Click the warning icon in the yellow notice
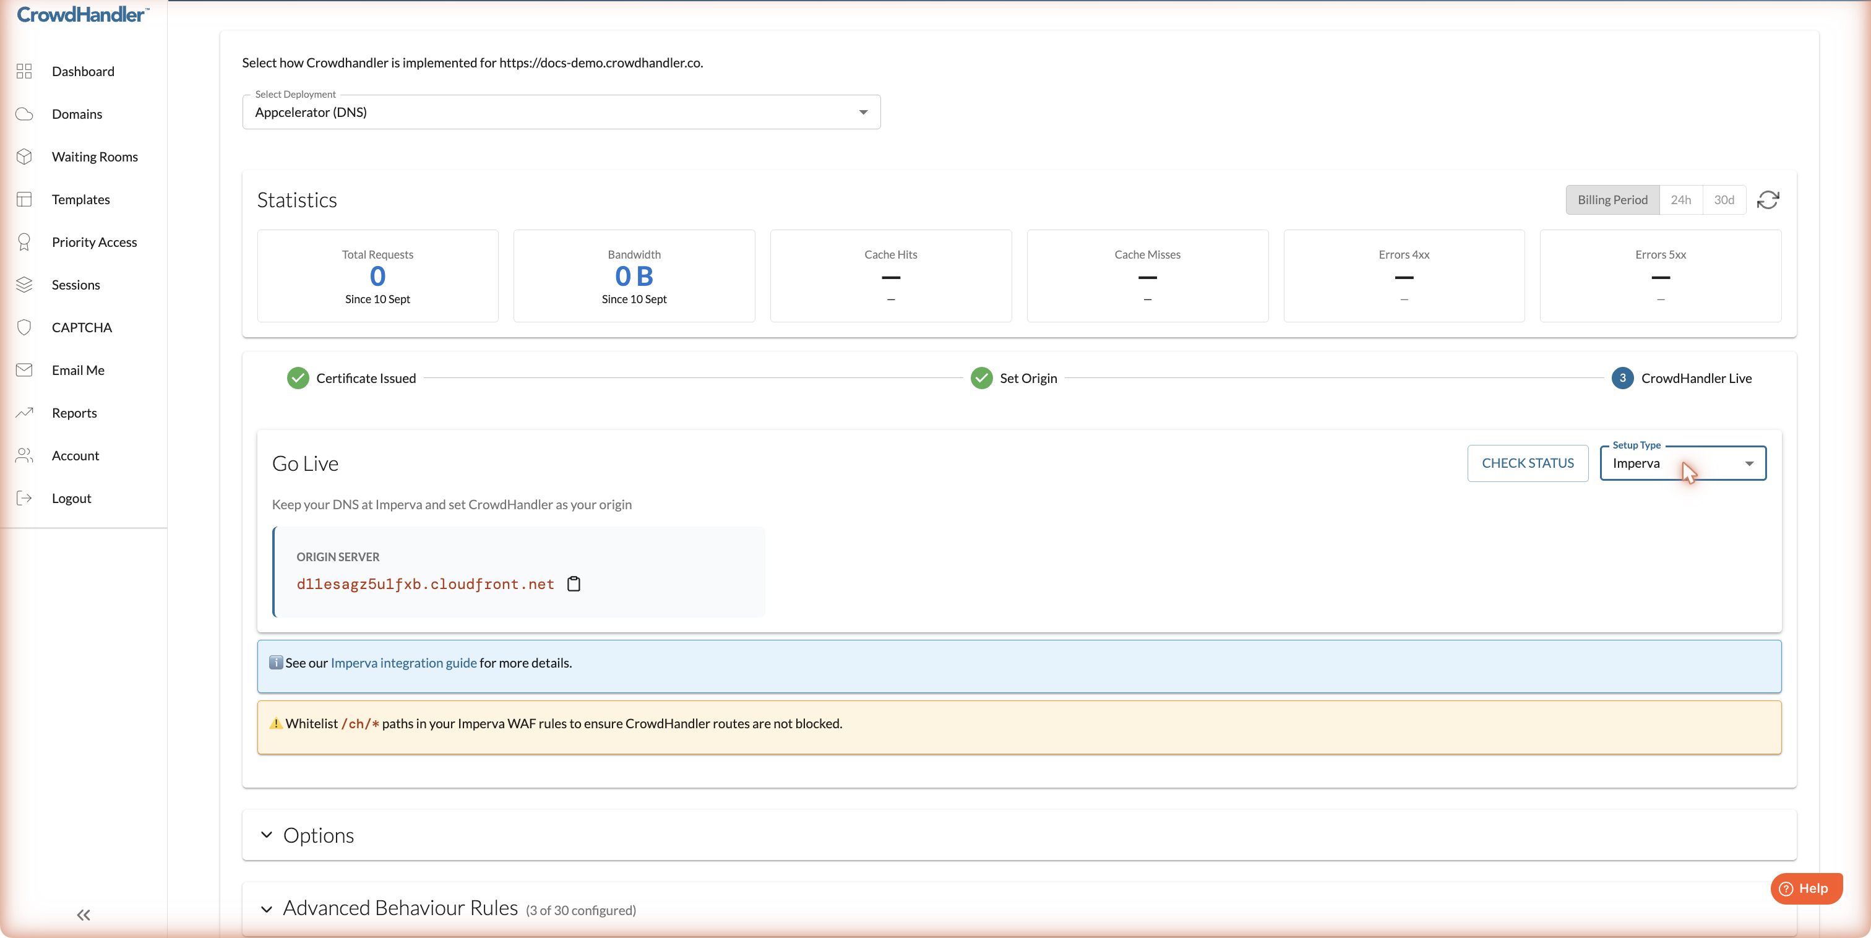Image resolution: width=1871 pixels, height=938 pixels. coord(276,724)
